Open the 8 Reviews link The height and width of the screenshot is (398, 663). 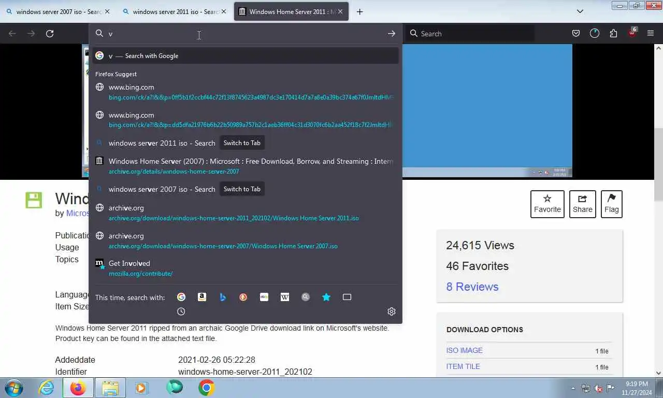coord(472,287)
